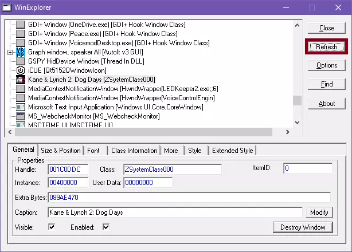Click the horizontal scroll-right arrow

[x=288, y=132]
